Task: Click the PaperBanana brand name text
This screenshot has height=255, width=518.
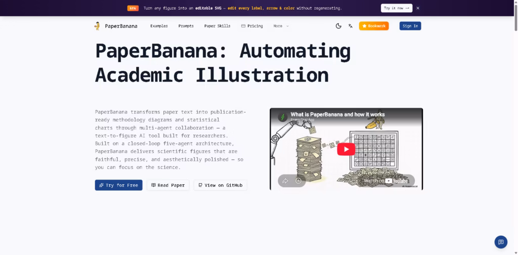Action: [x=121, y=26]
